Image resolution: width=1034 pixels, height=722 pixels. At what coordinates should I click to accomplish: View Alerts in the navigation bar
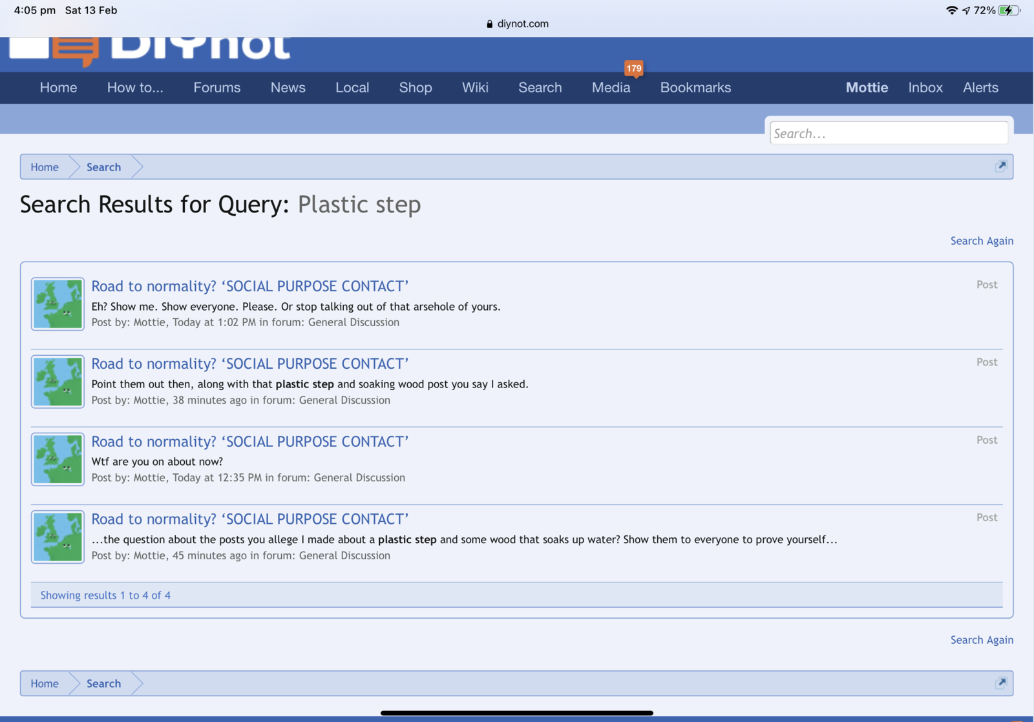(980, 88)
